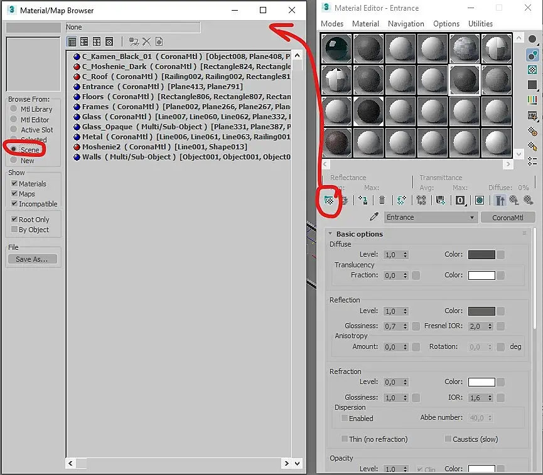The image size is (543, 475).
Task: Click Update Scene Materials from Library icon
Action: click(x=134, y=42)
